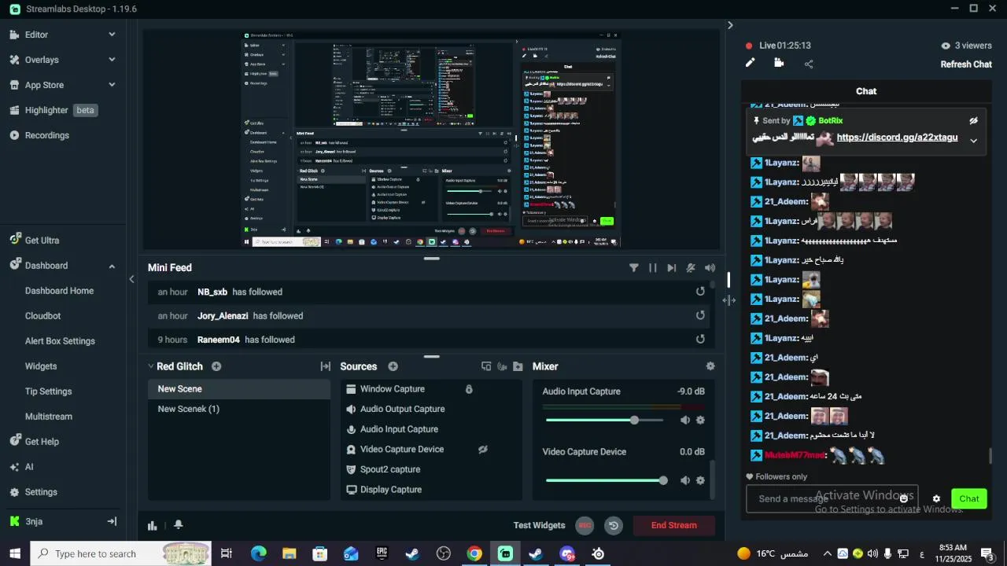Open Multistream page
Viewport: 1007px width, 566px height.
click(49, 417)
